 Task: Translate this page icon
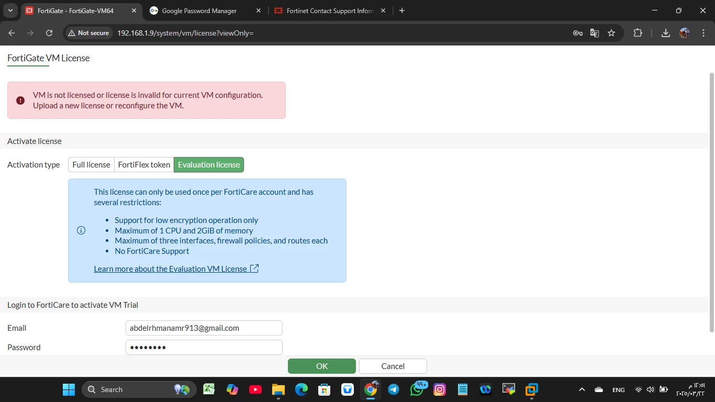(x=595, y=33)
